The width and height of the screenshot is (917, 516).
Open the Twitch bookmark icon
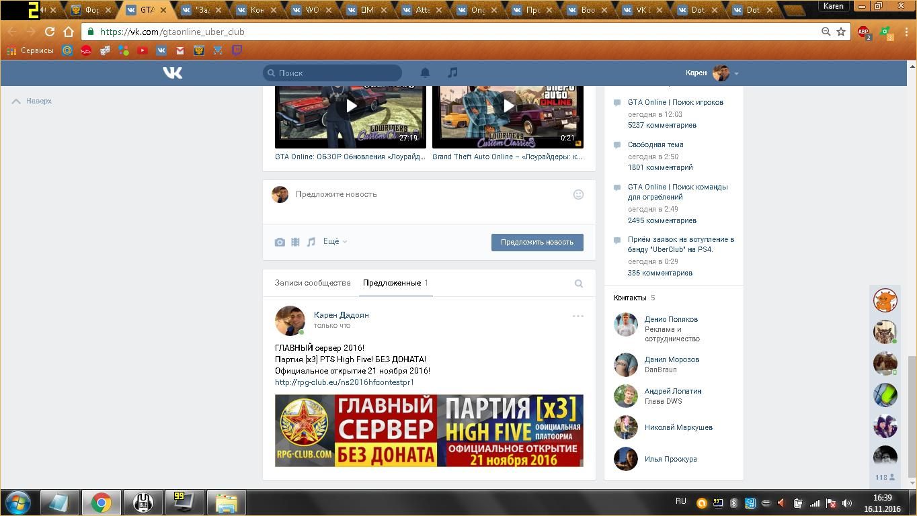pyautogui.click(x=237, y=50)
